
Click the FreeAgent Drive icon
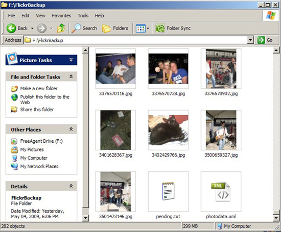14,141
